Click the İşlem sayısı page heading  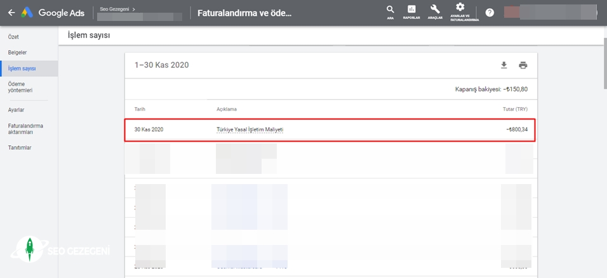[89, 36]
